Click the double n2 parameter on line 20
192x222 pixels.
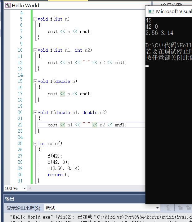click(x=94, y=112)
